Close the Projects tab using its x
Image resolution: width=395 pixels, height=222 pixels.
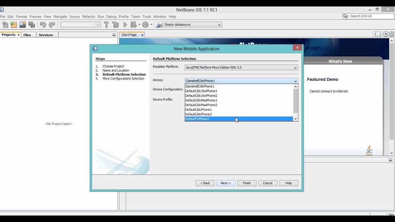(x=19, y=35)
